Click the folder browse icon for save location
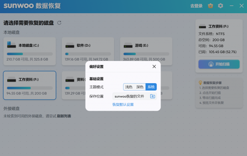The width and height of the screenshot is (247, 156). pos(152,96)
